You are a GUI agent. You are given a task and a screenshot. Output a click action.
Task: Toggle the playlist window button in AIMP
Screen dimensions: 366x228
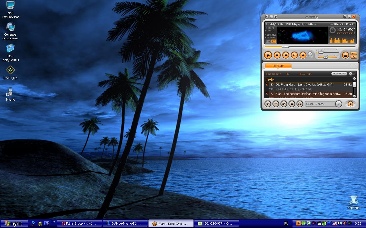point(345,55)
